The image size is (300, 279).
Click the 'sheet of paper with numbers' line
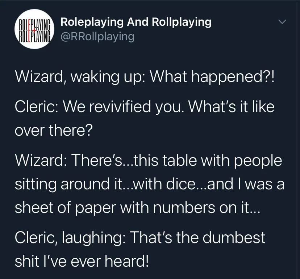(x=137, y=208)
